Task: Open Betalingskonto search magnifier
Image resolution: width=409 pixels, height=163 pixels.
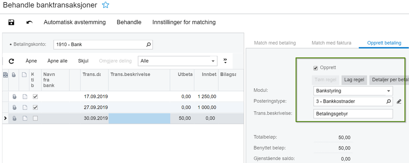Action: click(x=149, y=44)
